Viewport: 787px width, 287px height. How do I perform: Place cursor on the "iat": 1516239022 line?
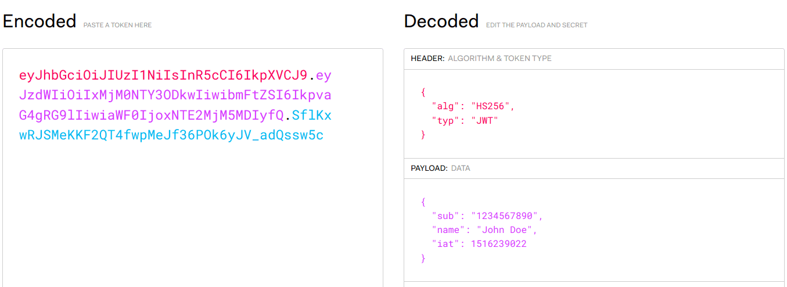click(x=479, y=244)
